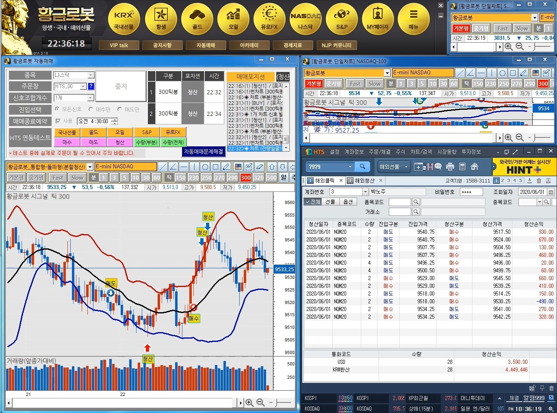Click the 자동매매문제해결 button
The width and height of the screenshot is (557, 413).
pos(204,152)
